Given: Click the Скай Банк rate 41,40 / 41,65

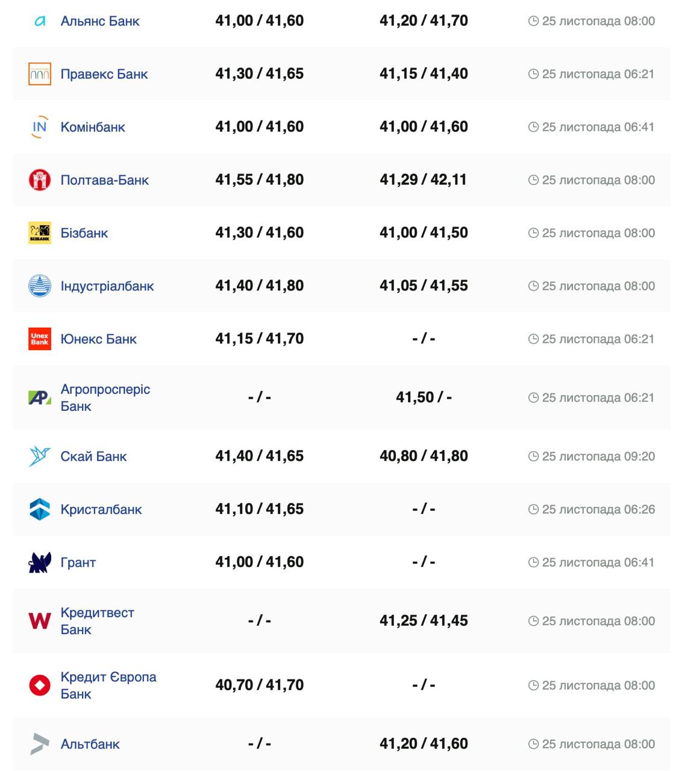Looking at the screenshot, I should click(259, 456).
